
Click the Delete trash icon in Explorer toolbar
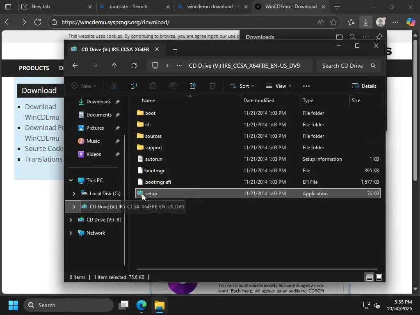(212, 86)
